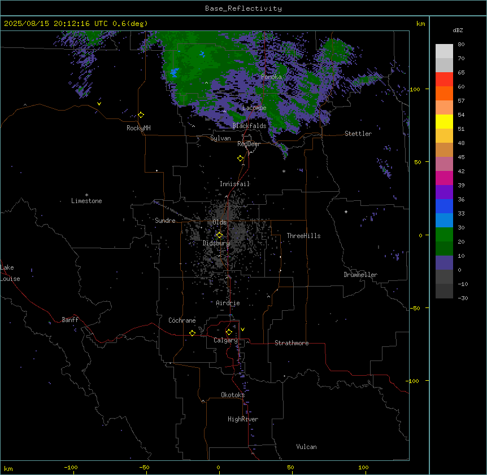The height and width of the screenshot is (475, 487).
Task: Click the -30 value in the dBZ legend
Action: pos(463,298)
